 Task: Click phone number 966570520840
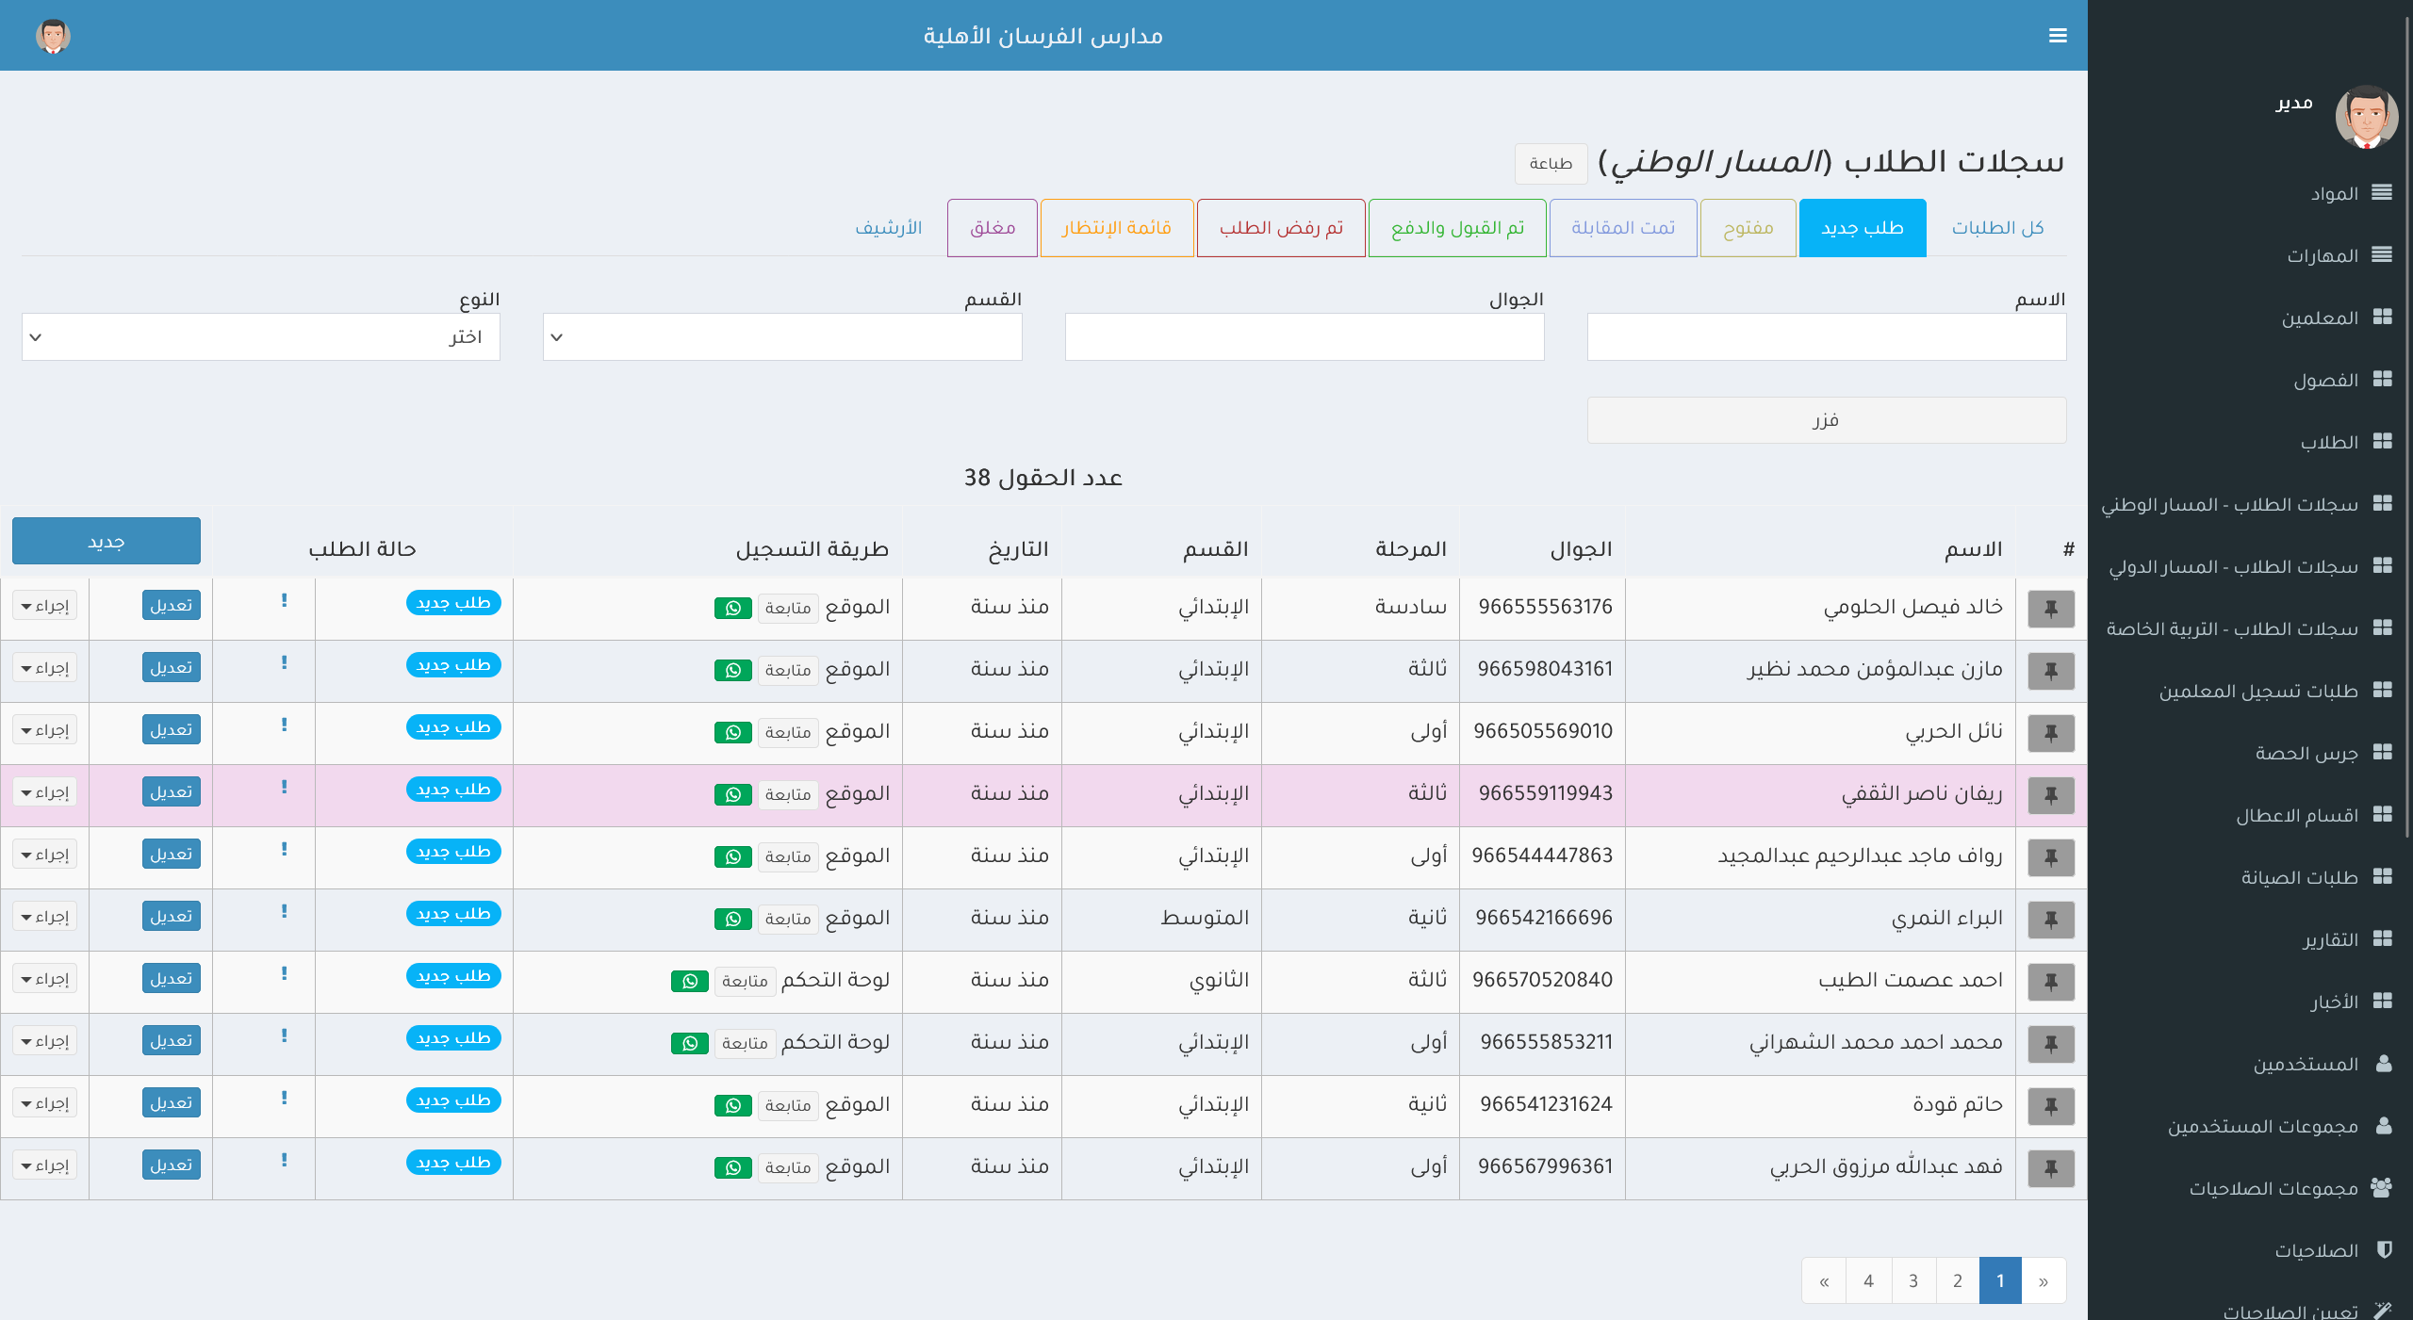[x=1542, y=980]
